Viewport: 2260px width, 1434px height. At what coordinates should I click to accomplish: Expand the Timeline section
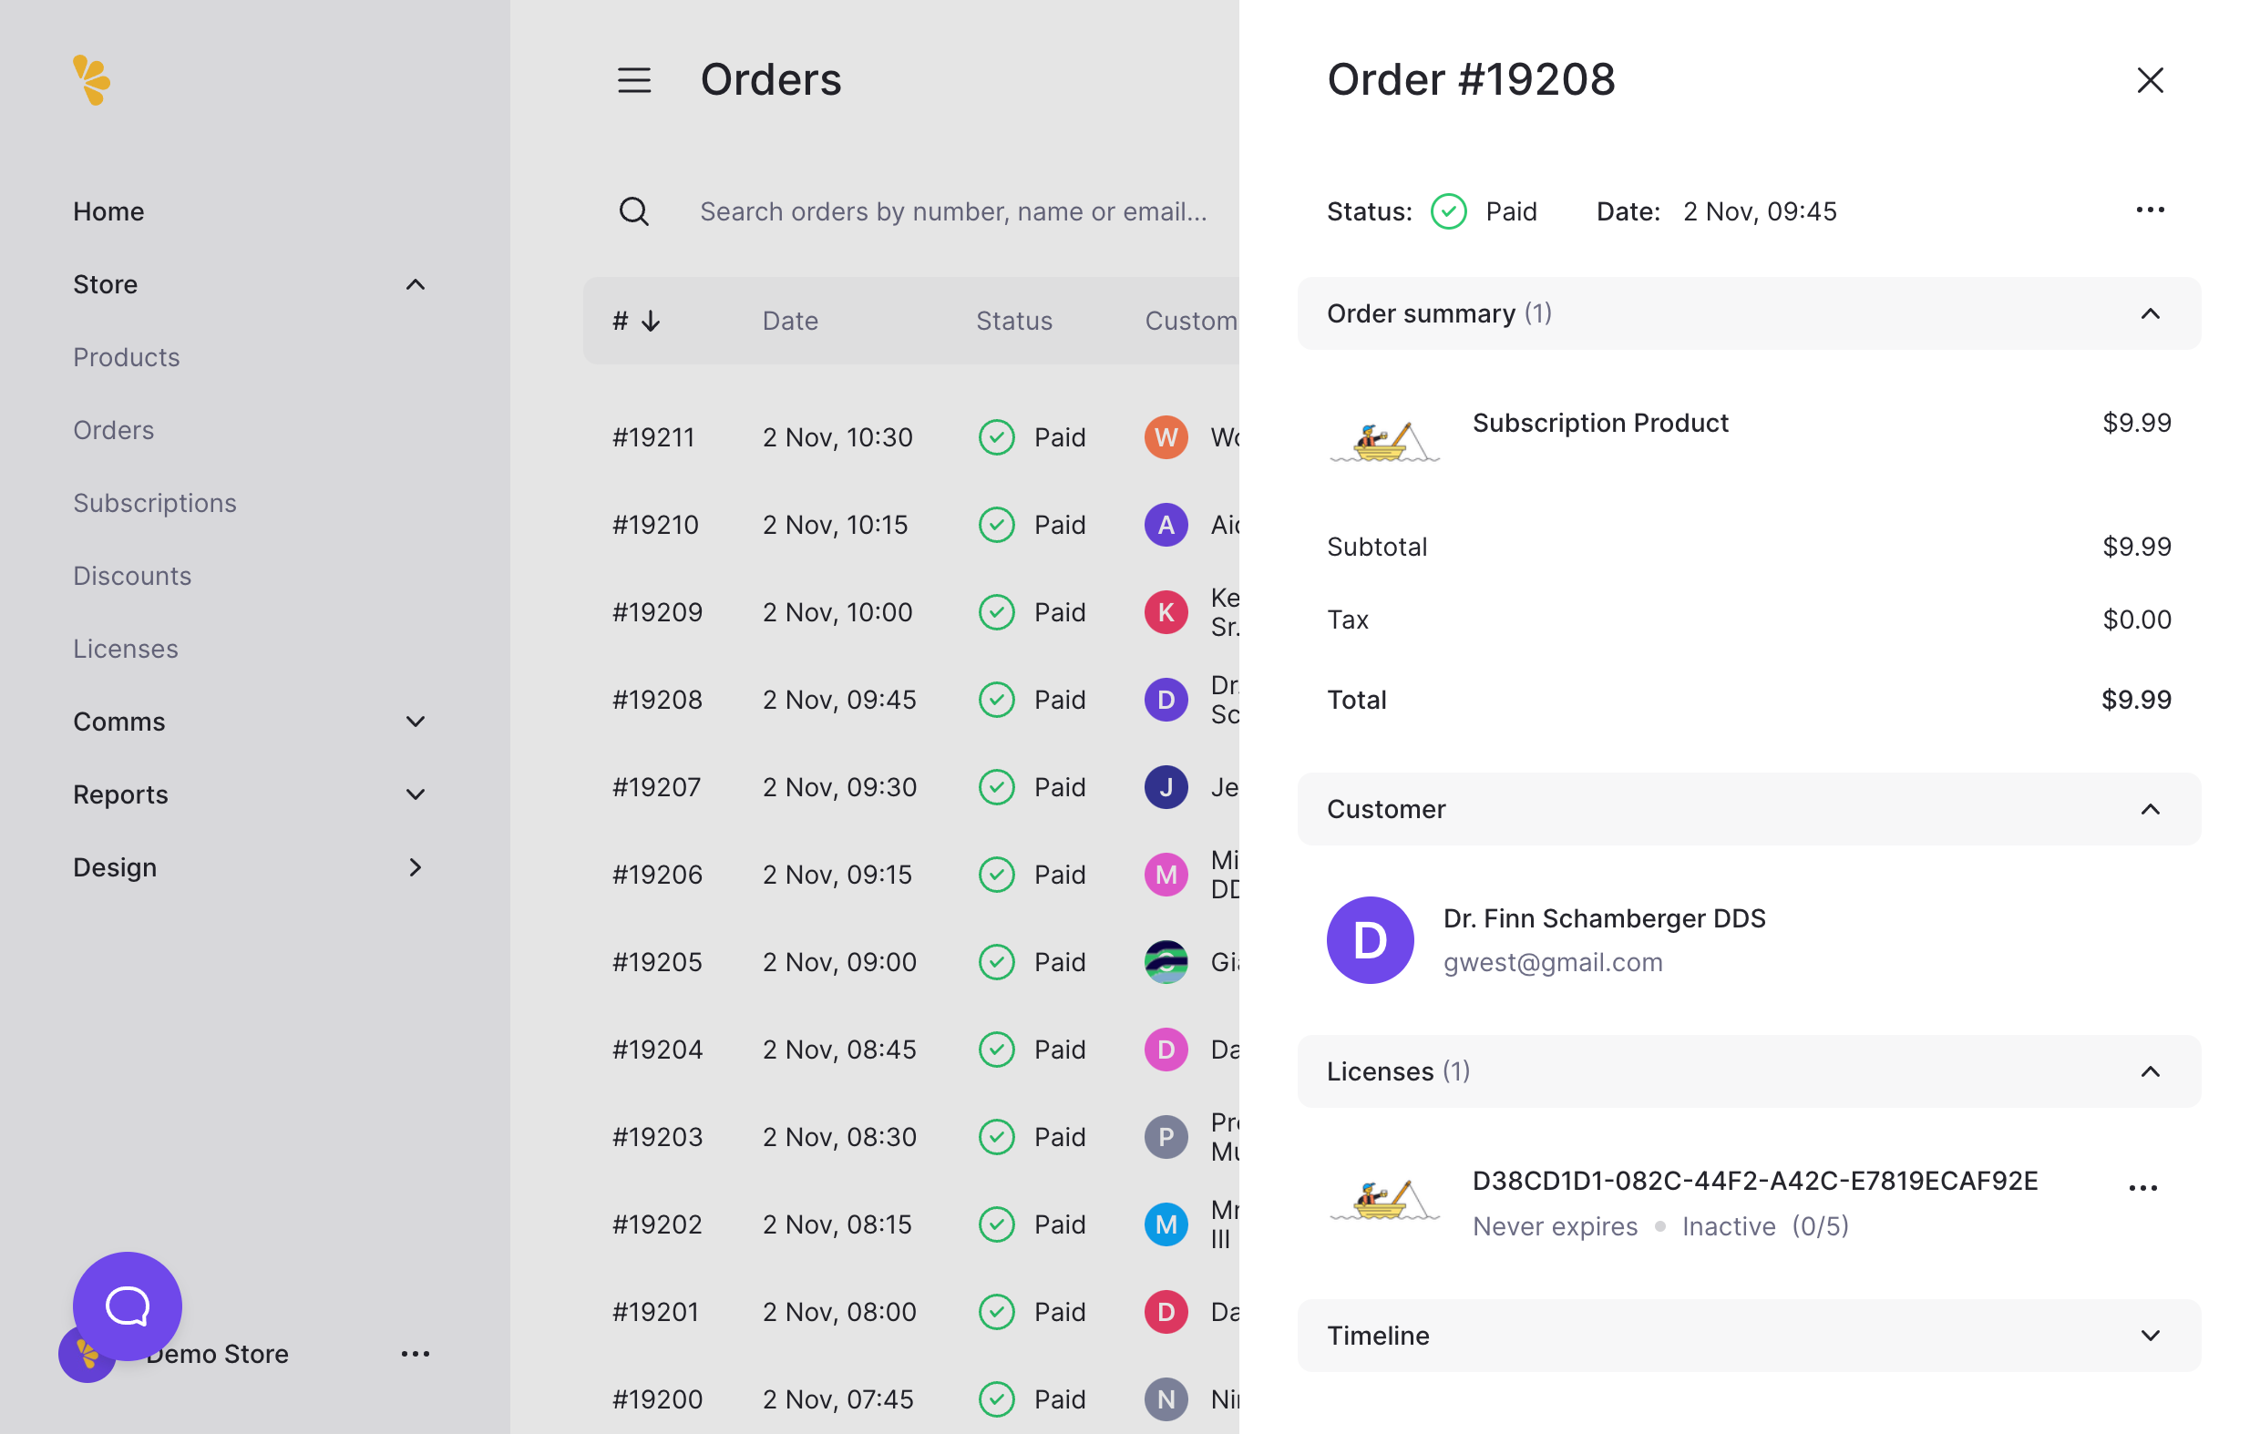pyautogui.click(x=2149, y=1335)
